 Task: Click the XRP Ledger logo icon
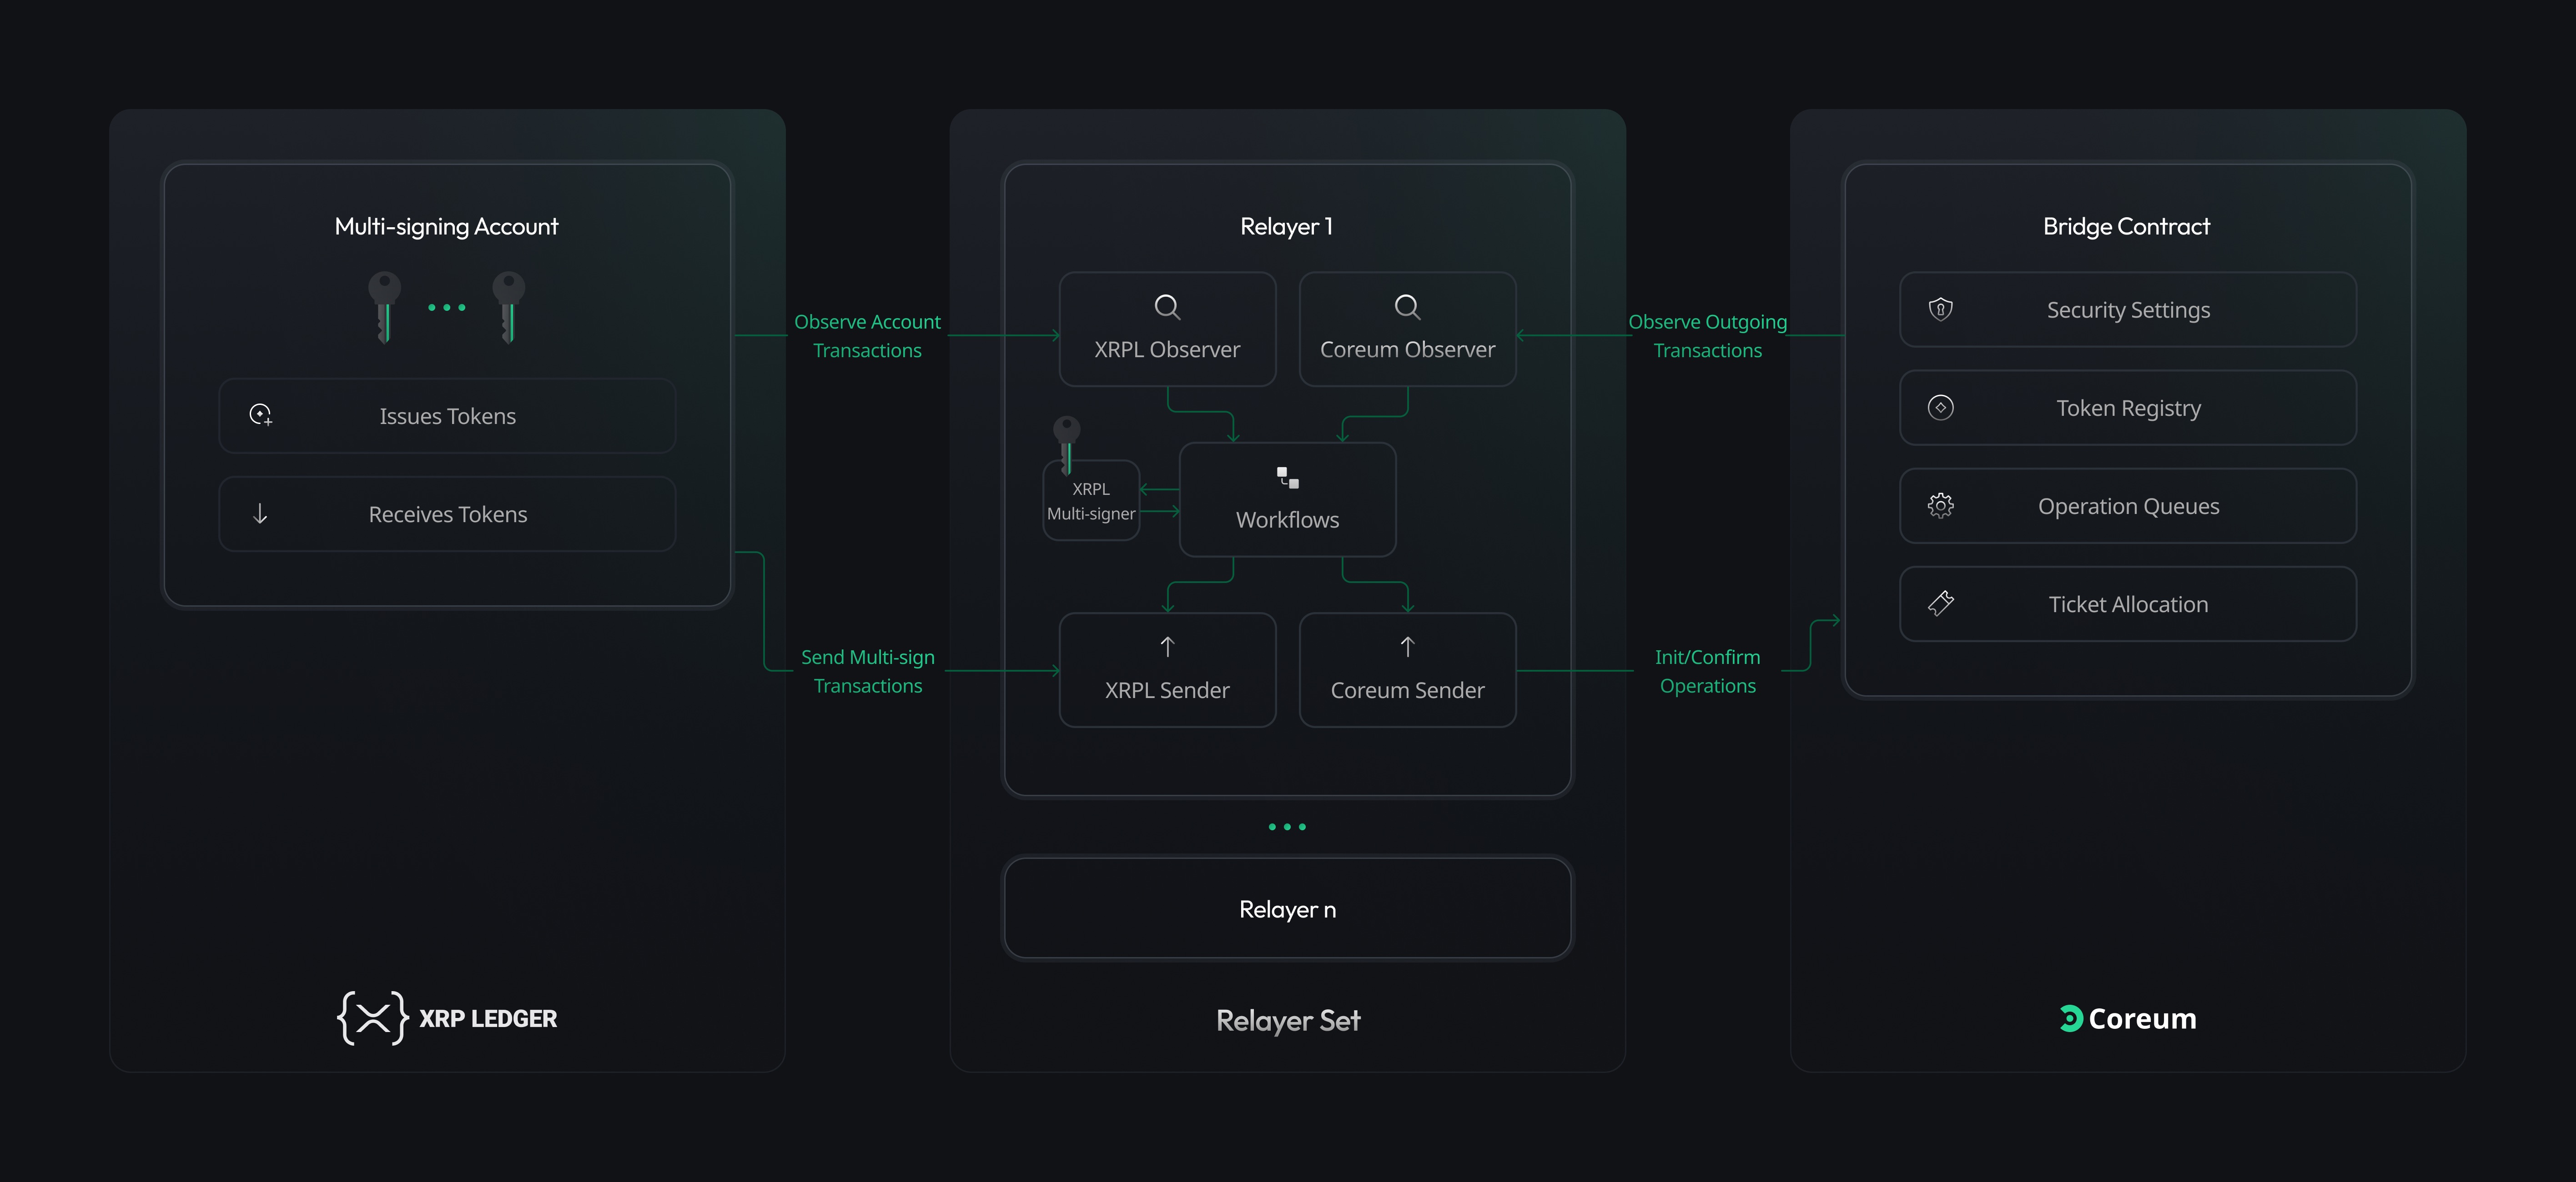click(x=373, y=1018)
